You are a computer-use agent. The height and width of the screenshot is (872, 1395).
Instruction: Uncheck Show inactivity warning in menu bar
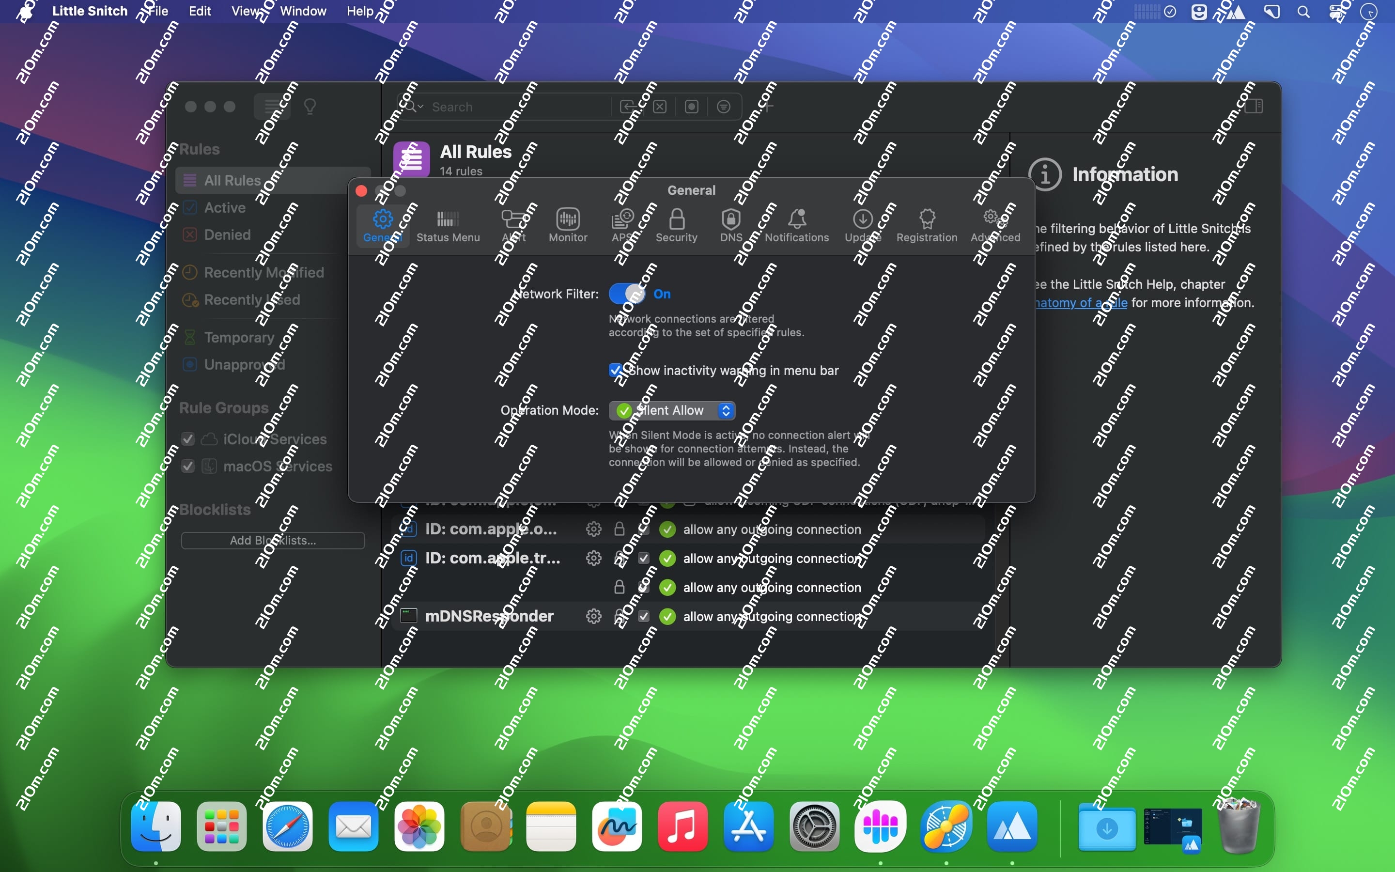pos(615,370)
